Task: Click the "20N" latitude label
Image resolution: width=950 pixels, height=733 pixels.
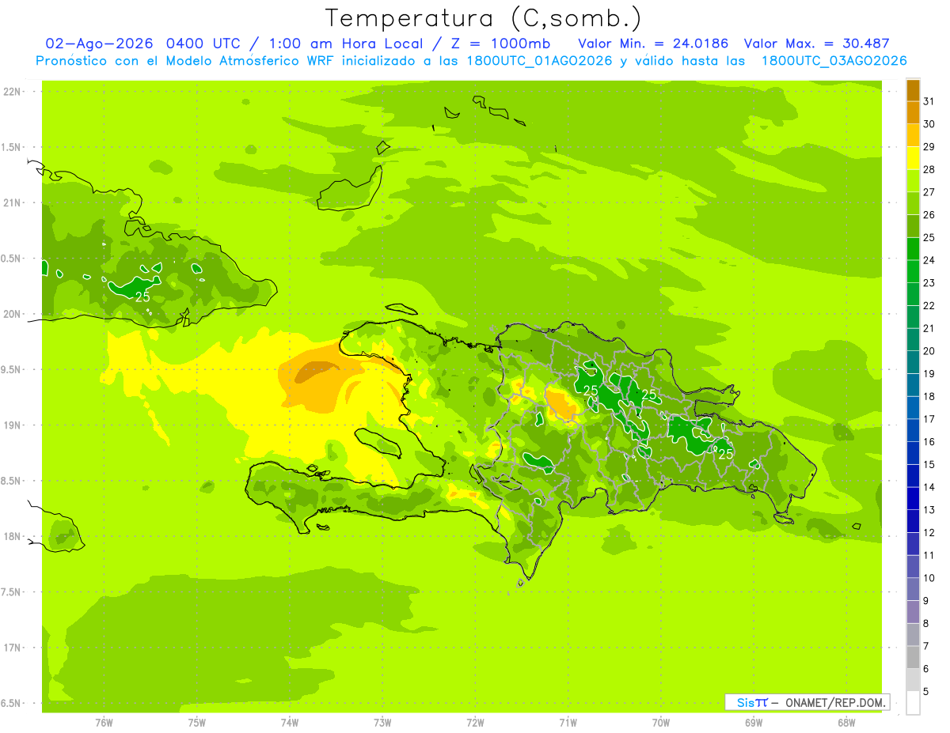Action: point(12,314)
